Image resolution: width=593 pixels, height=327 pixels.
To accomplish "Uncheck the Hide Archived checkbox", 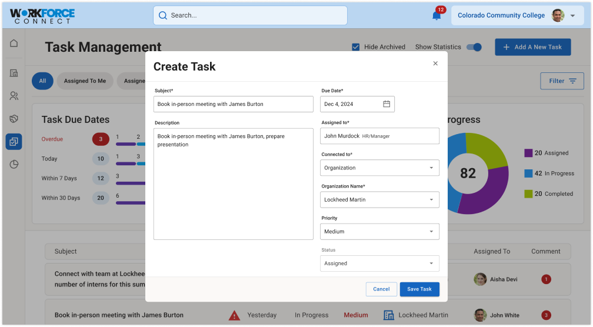I will 355,47.
